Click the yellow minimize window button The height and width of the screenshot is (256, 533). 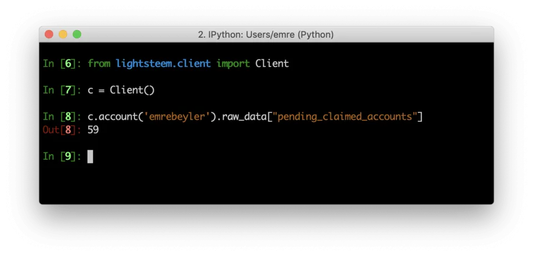click(63, 34)
